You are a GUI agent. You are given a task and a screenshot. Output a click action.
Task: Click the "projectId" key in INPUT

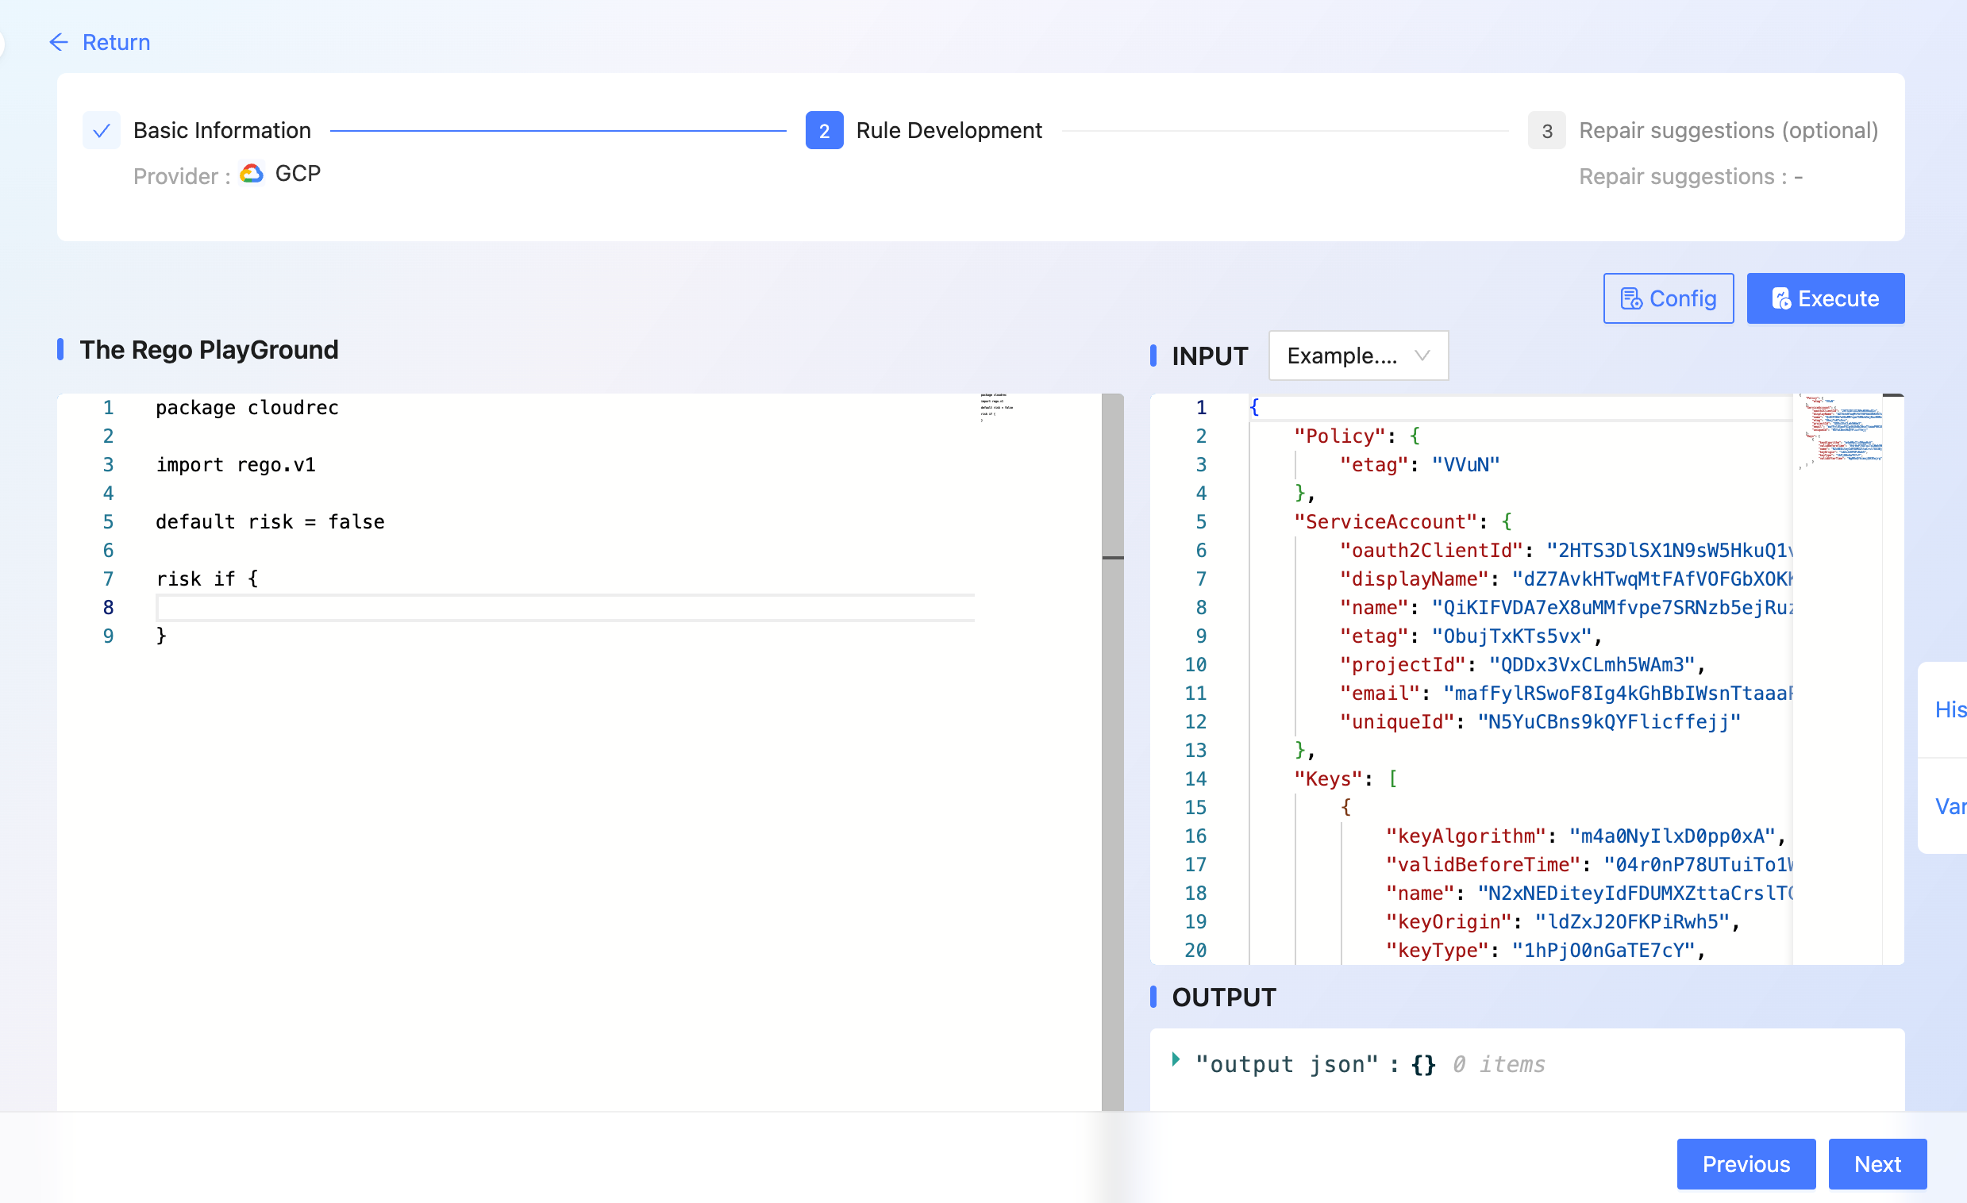pyautogui.click(x=1402, y=665)
